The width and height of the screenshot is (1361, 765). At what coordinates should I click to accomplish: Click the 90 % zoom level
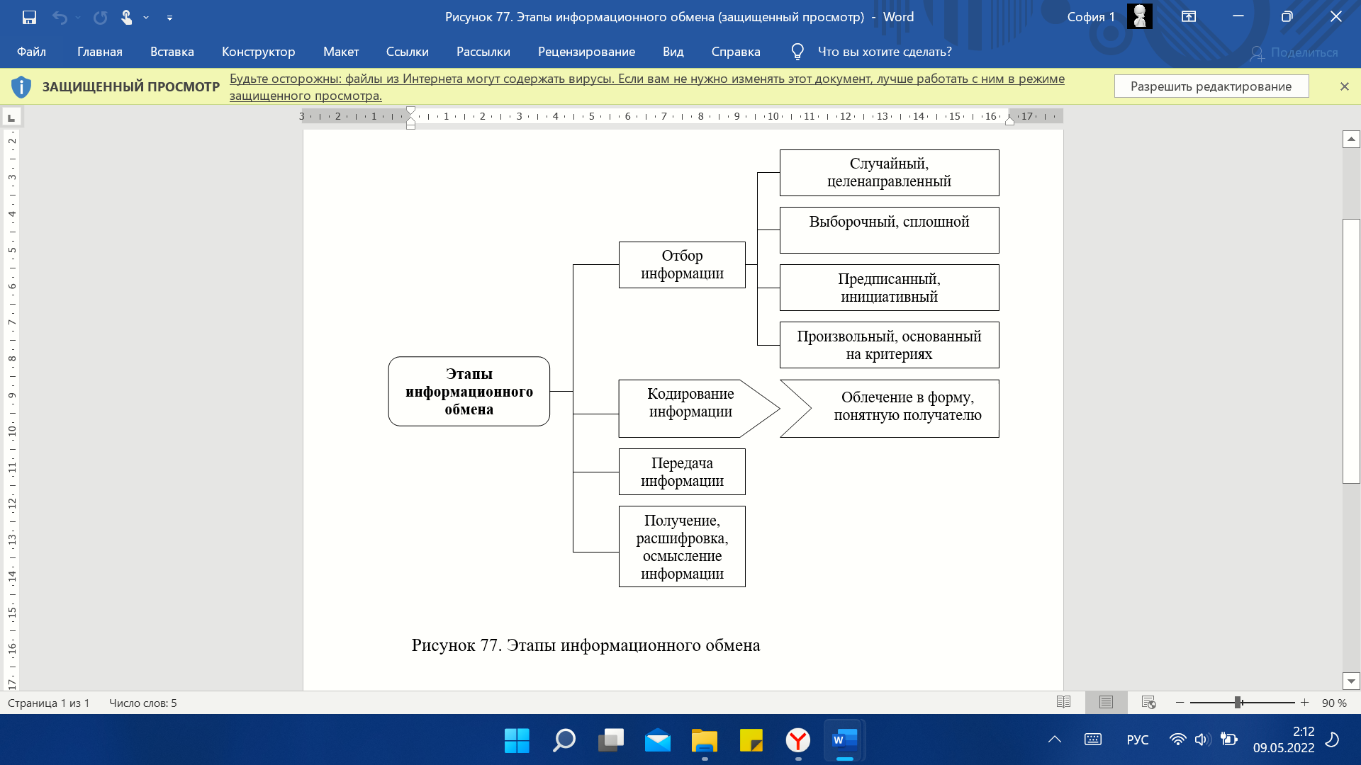1334,703
